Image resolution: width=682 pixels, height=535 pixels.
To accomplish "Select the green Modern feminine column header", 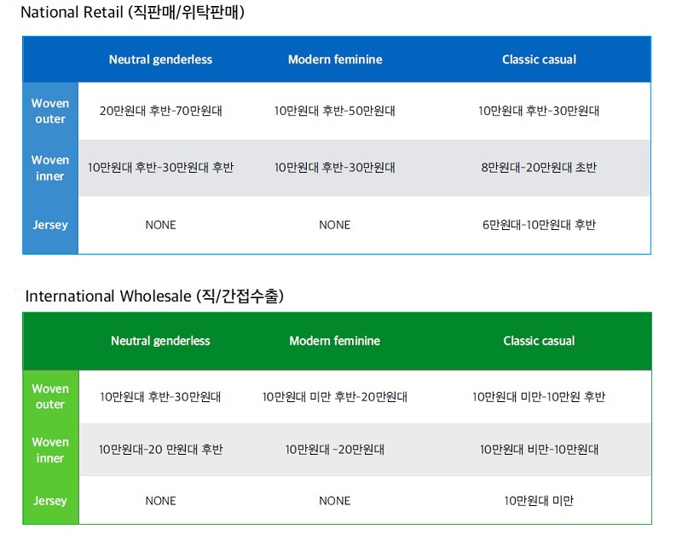I will (x=334, y=341).
